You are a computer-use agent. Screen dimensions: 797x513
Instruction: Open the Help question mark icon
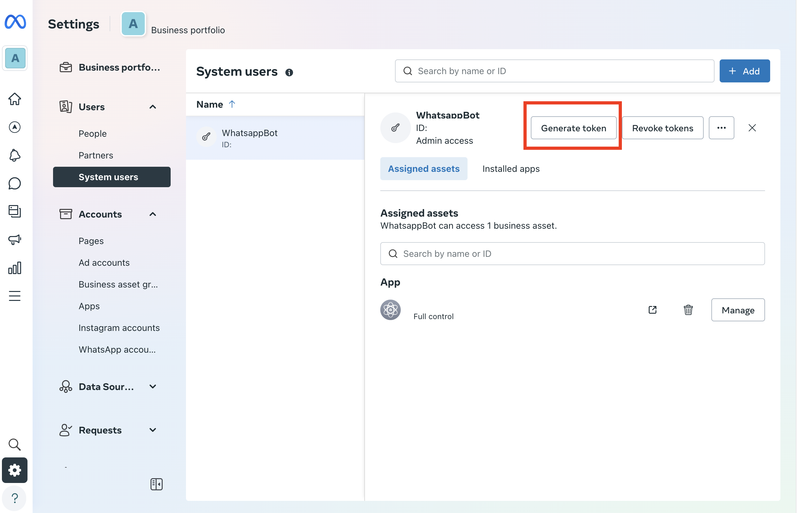15,498
